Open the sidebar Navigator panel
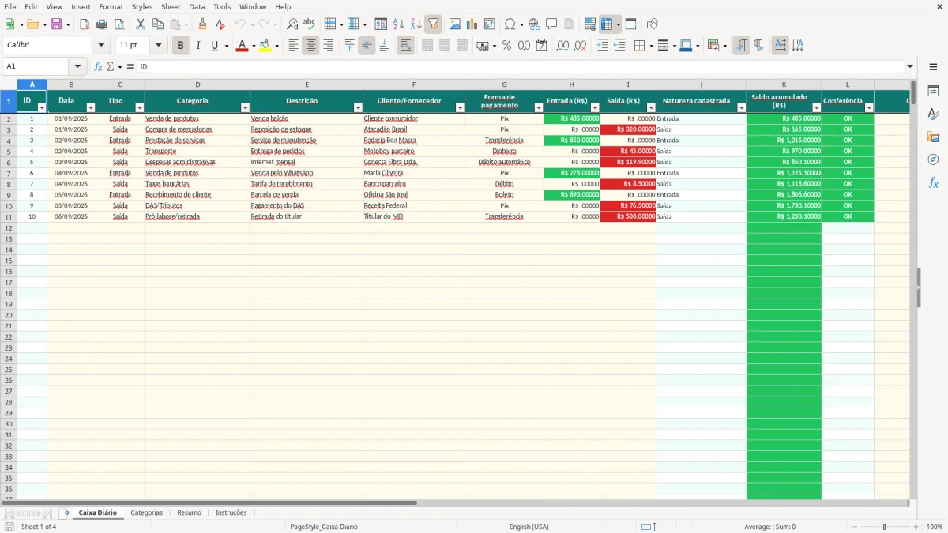This screenshot has height=533, width=948. [x=933, y=160]
